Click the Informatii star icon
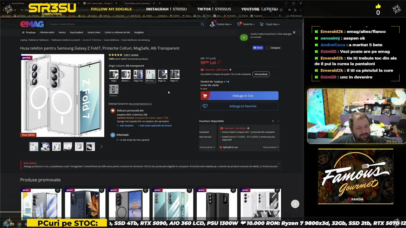This screenshot has width=406, height=228. pos(113,135)
